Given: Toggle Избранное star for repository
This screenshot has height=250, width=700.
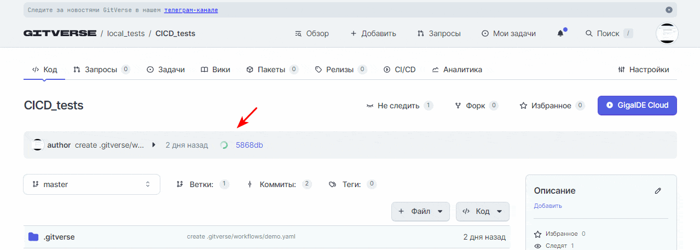Looking at the screenshot, I should (x=552, y=106).
